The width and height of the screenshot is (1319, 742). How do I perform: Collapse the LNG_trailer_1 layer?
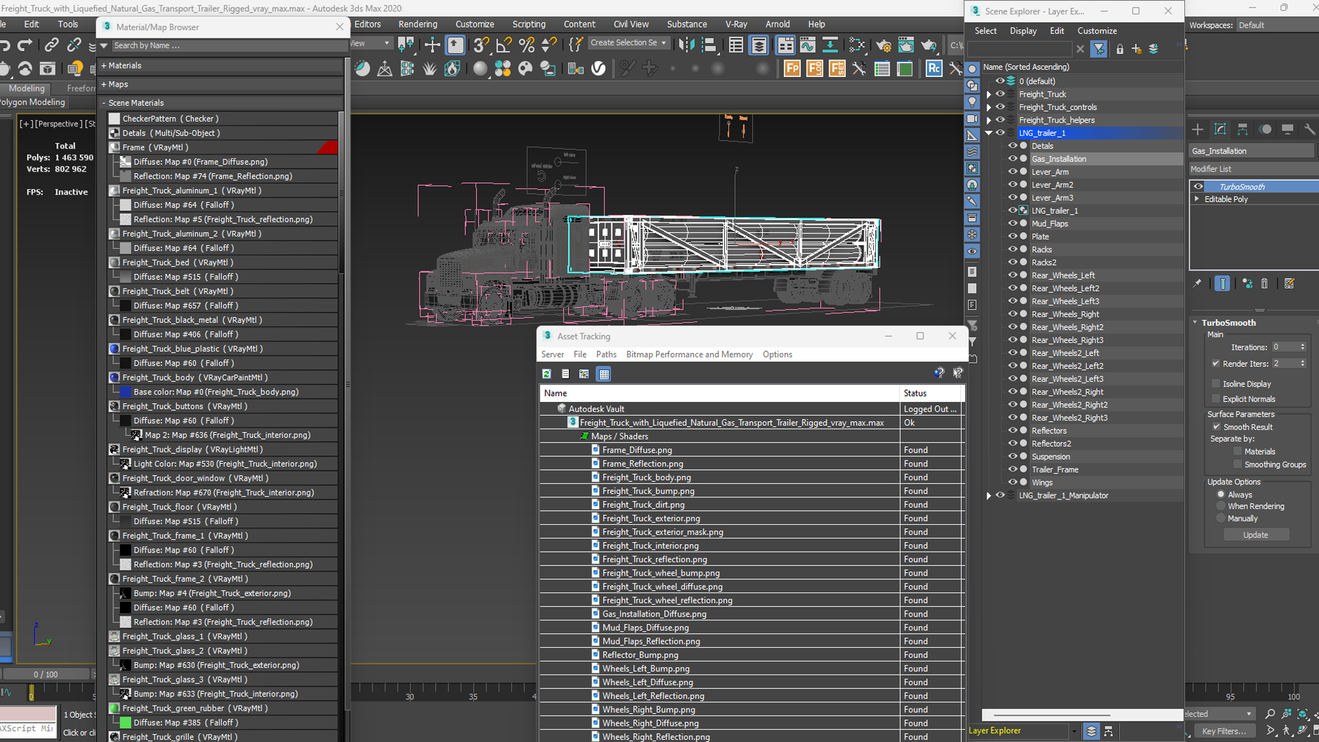pos(989,133)
